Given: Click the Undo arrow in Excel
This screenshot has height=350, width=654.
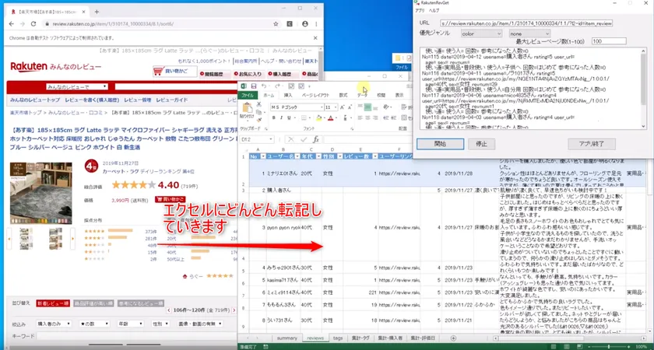Looking at the screenshot, I should (x=264, y=86).
